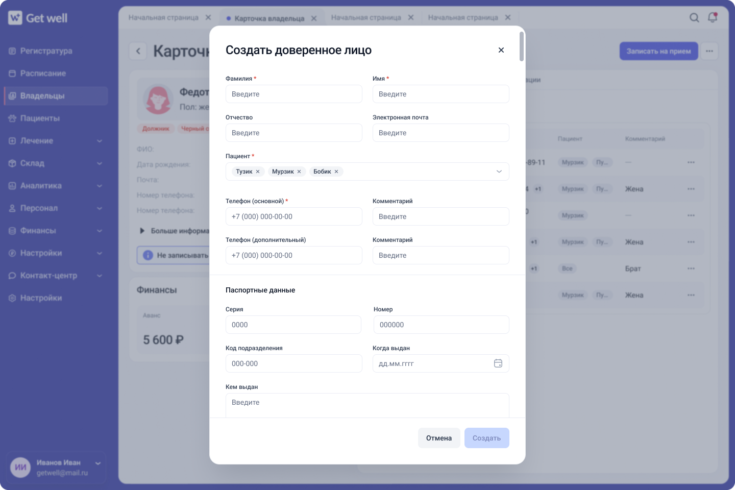Viewport: 735px width, 490px height.
Task: Close the Создать доверенное лицо dialog
Action: (x=501, y=50)
